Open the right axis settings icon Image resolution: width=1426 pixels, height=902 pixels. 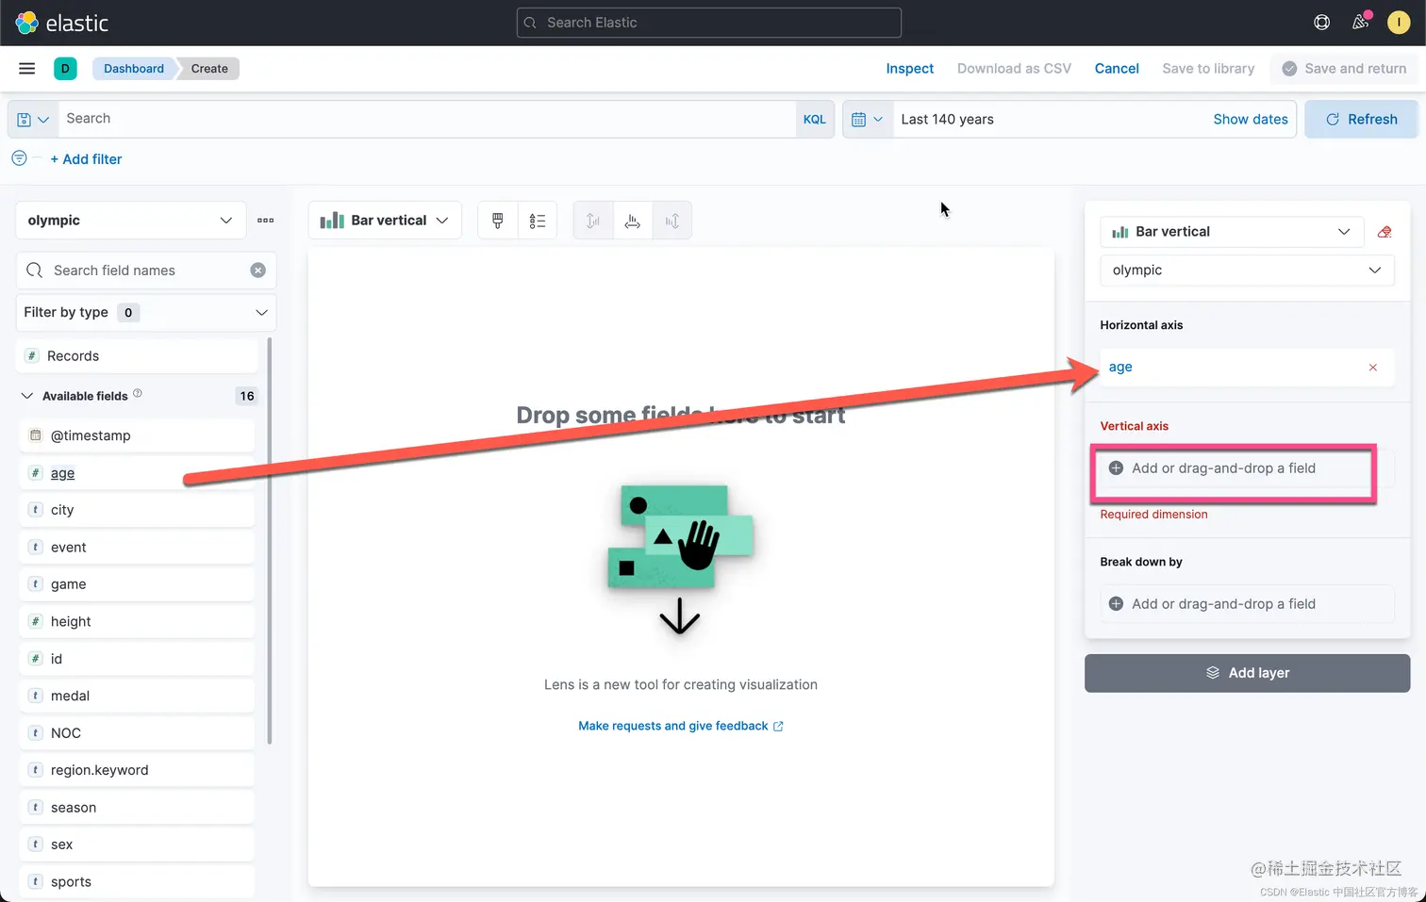pyautogui.click(x=672, y=221)
